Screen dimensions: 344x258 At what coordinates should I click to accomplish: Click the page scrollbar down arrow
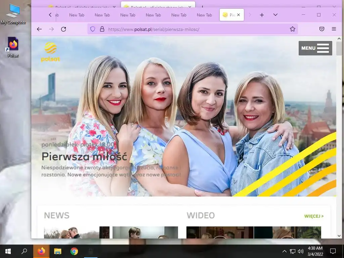point(339,236)
